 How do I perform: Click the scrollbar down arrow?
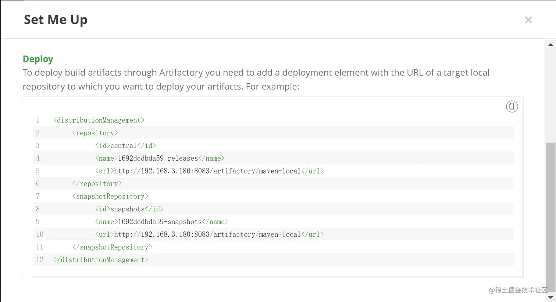click(550, 297)
